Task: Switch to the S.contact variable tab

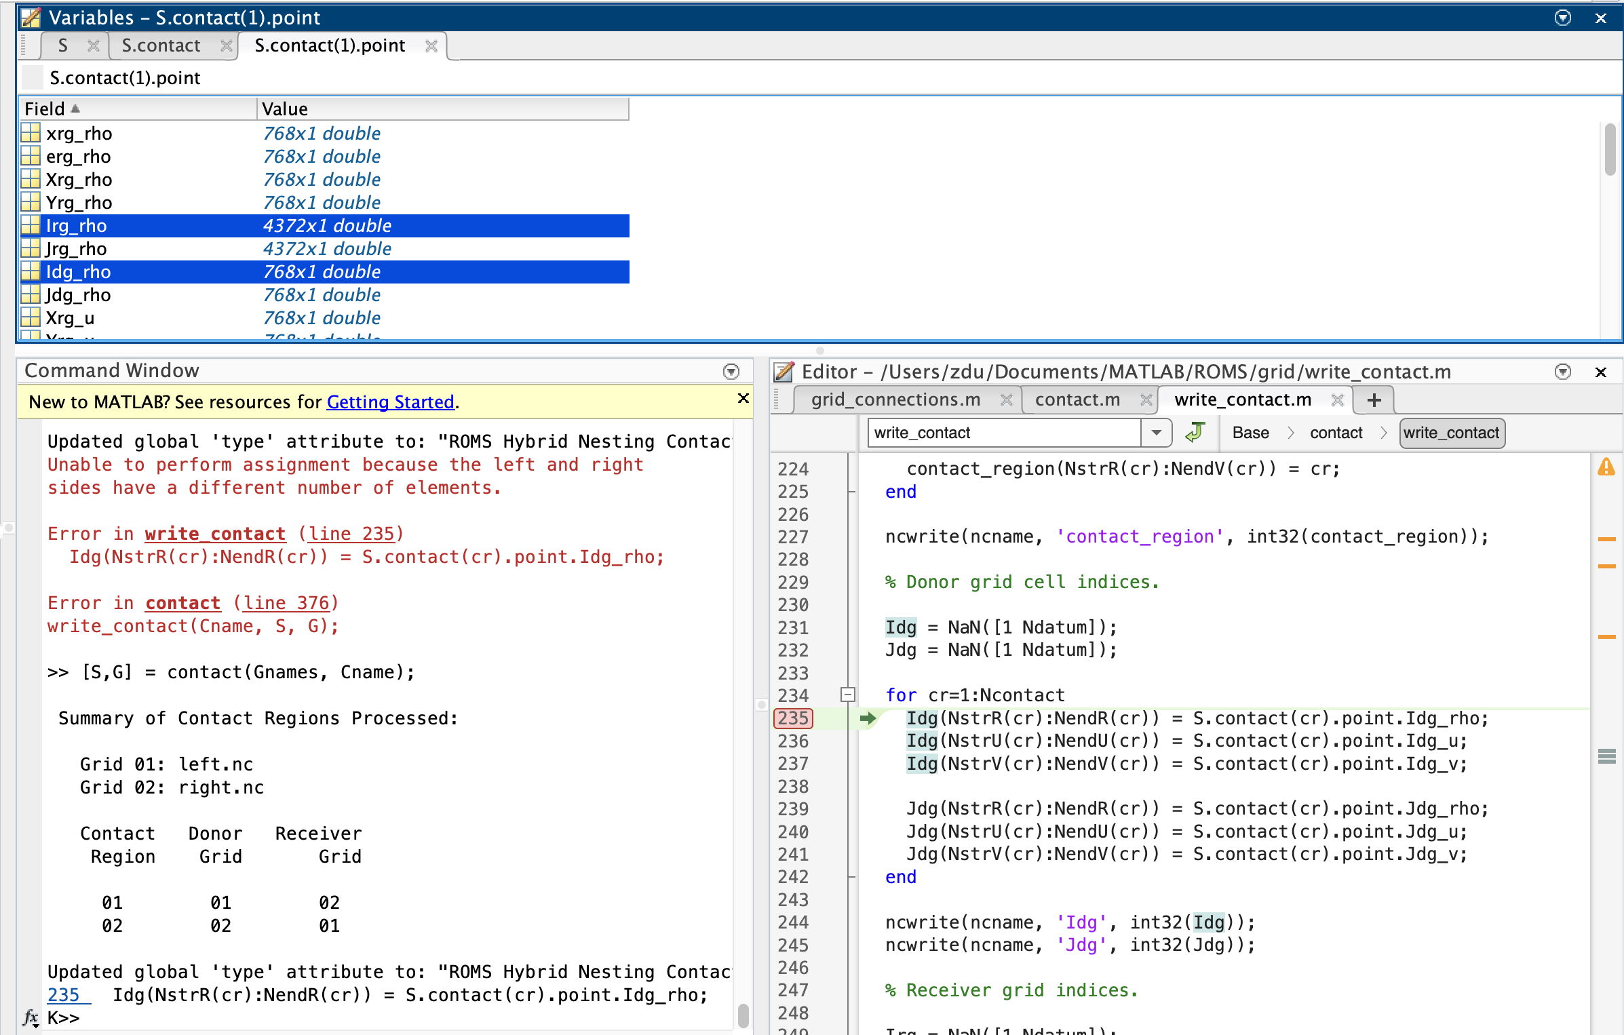Action: click(x=161, y=45)
